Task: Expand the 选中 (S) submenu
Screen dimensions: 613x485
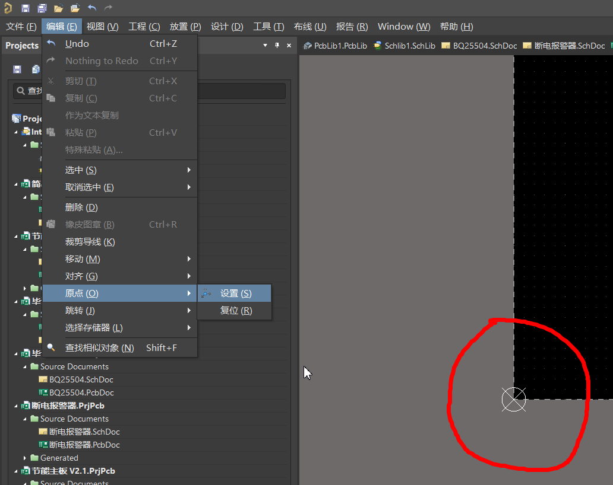Action: click(119, 170)
